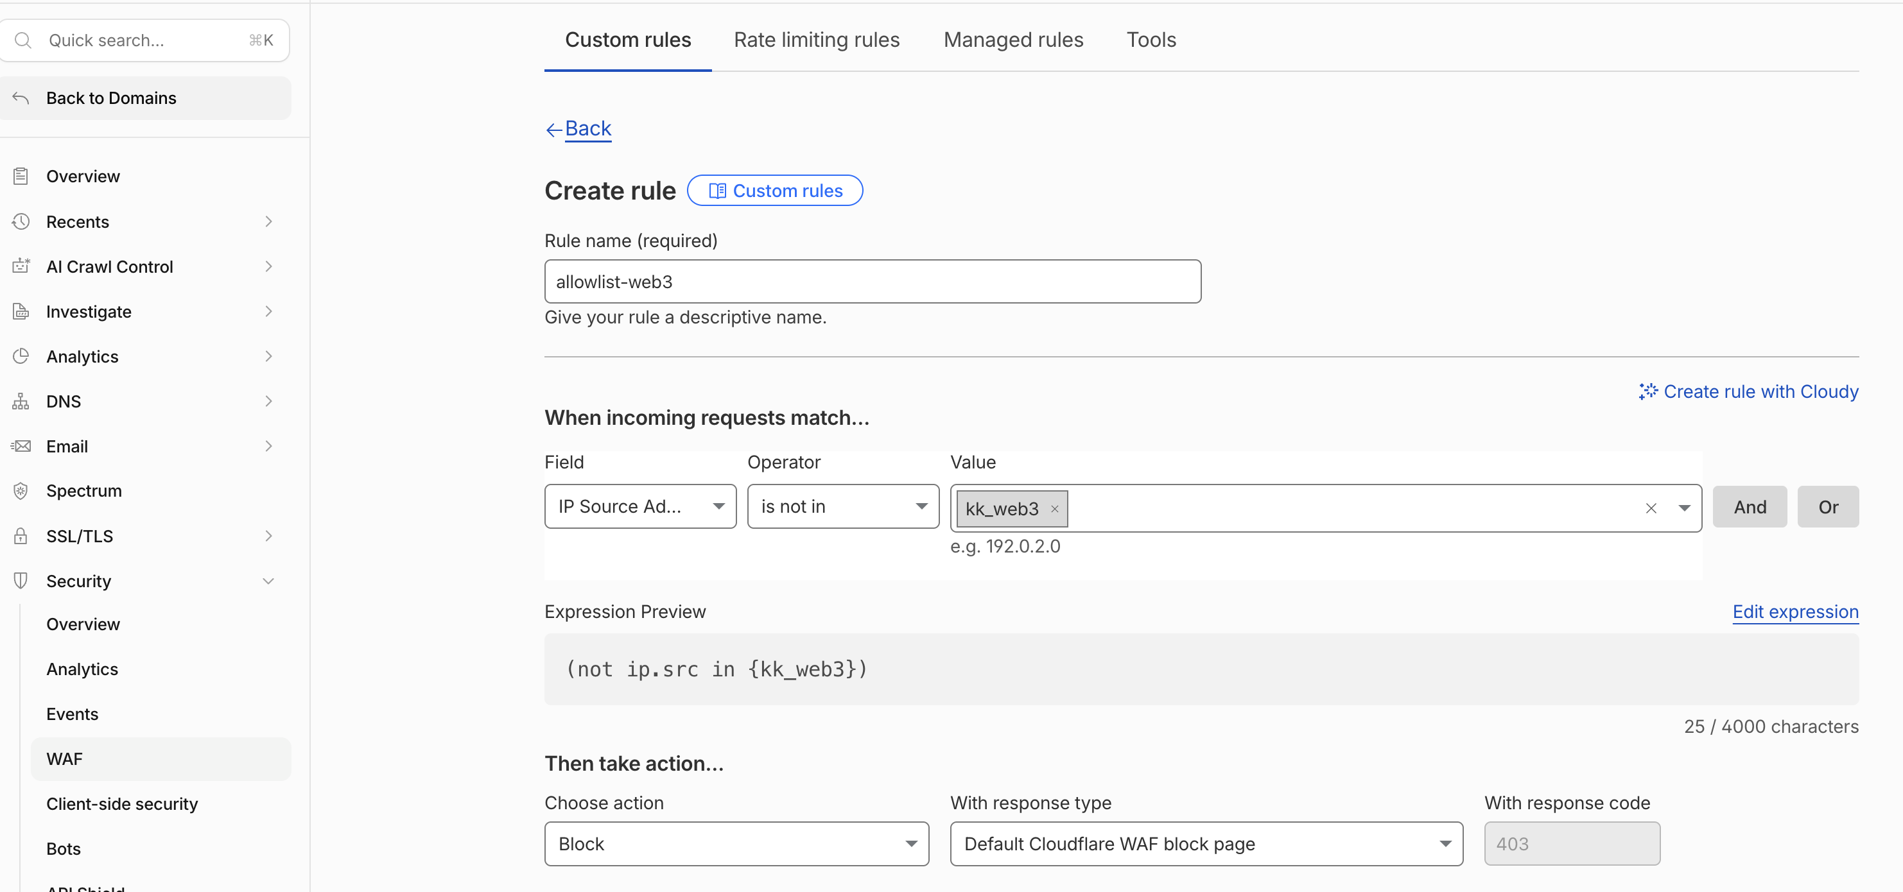Viewport: 1903px width, 892px height.
Task: Expand the AI Crawl Control chevron
Action: pyautogui.click(x=268, y=266)
